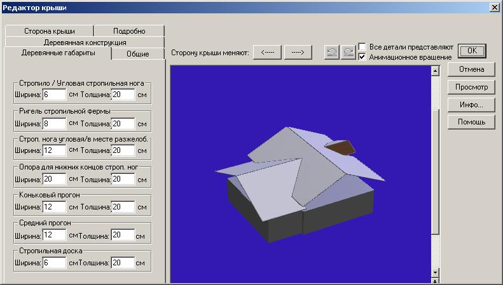Click the plus zoom button below scrollbar
Screen dimensions: 503x285
point(435,281)
